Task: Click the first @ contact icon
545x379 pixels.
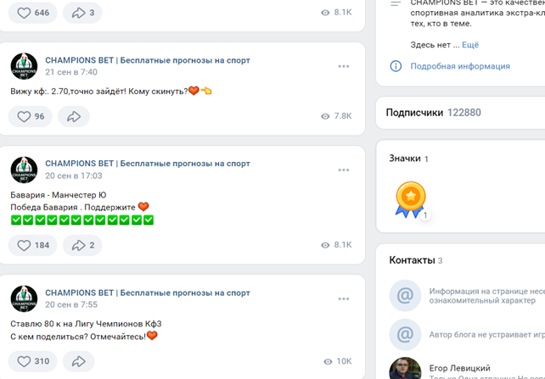Action: 405,296
